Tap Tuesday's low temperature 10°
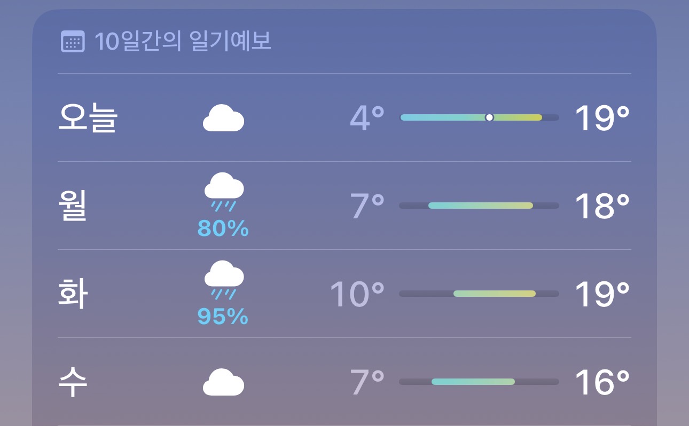The width and height of the screenshot is (689, 426). 357,294
